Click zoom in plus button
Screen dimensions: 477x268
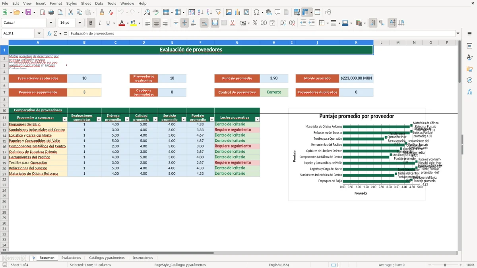click(x=461, y=265)
